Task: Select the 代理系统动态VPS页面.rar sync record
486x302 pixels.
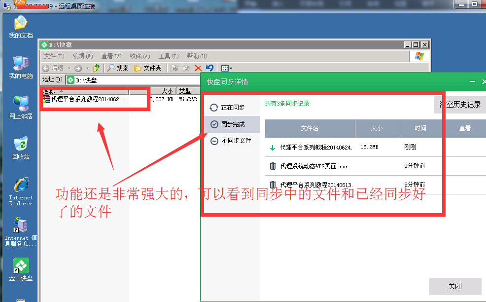Action: pos(376,166)
